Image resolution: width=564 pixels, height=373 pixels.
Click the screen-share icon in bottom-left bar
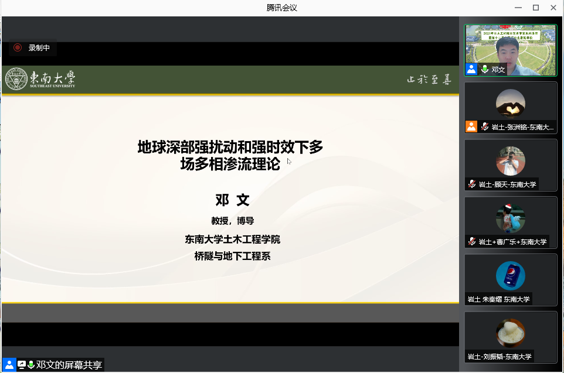tap(22, 365)
